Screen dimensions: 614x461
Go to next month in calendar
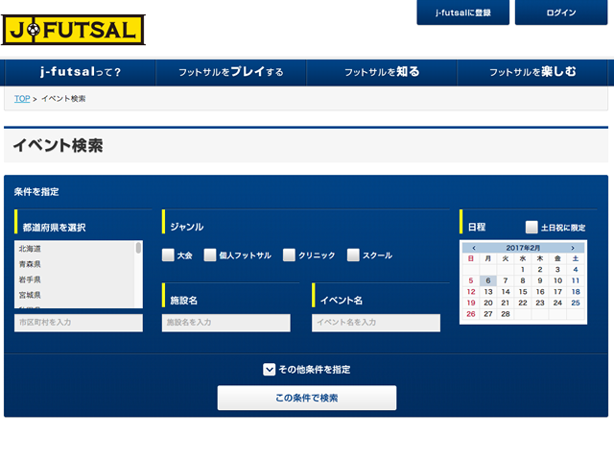(573, 247)
